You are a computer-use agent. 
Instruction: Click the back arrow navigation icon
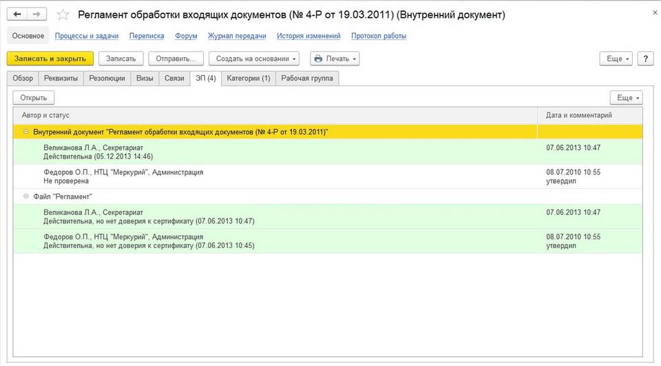[17, 14]
